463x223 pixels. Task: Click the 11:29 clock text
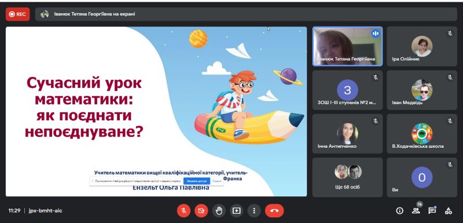(x=14, y=211)
